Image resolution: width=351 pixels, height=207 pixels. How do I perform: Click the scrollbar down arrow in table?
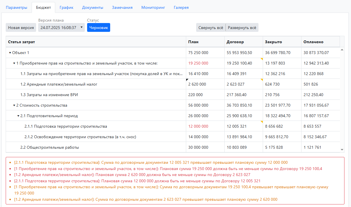(342, 150)
